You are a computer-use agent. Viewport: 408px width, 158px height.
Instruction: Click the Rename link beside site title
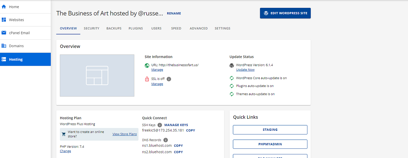coord(174,13)
